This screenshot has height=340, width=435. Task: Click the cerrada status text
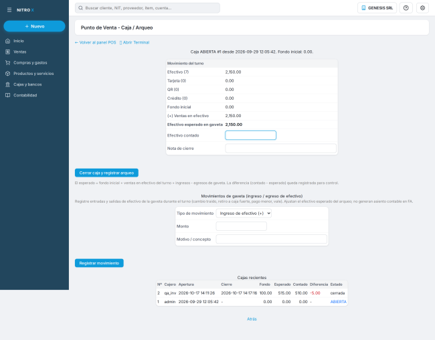[337, 293]
